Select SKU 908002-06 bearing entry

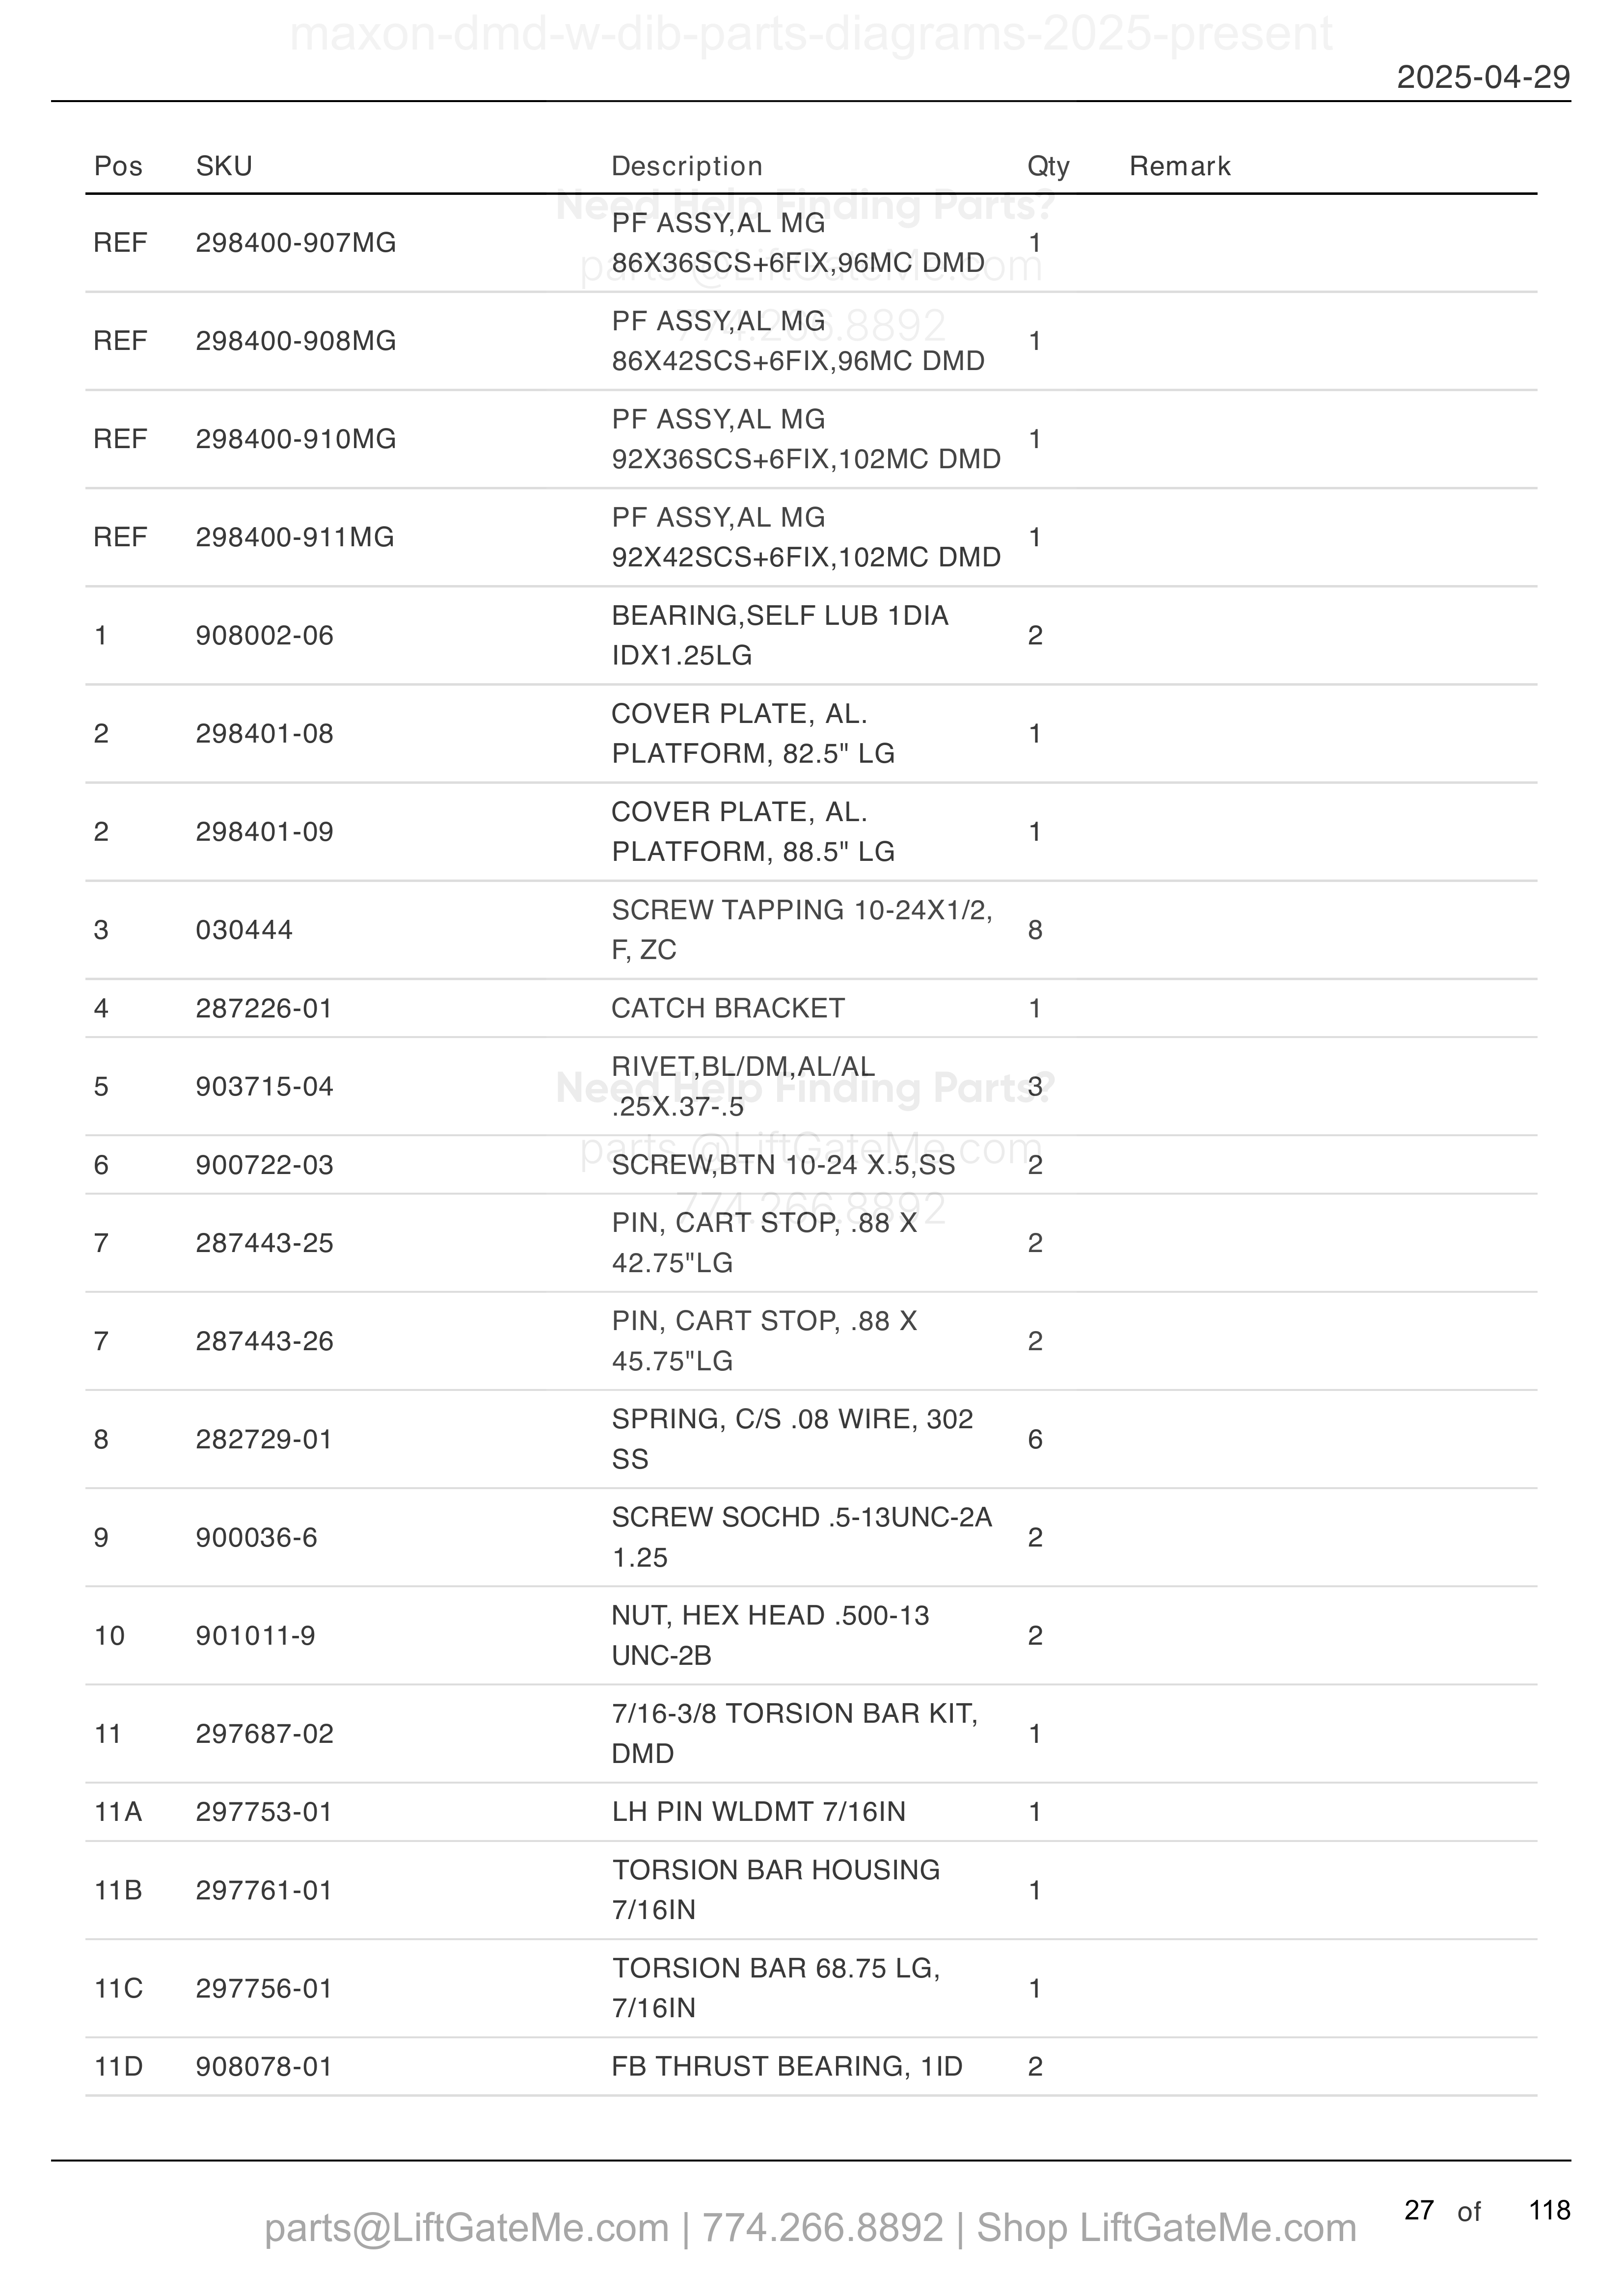(265, 636)
